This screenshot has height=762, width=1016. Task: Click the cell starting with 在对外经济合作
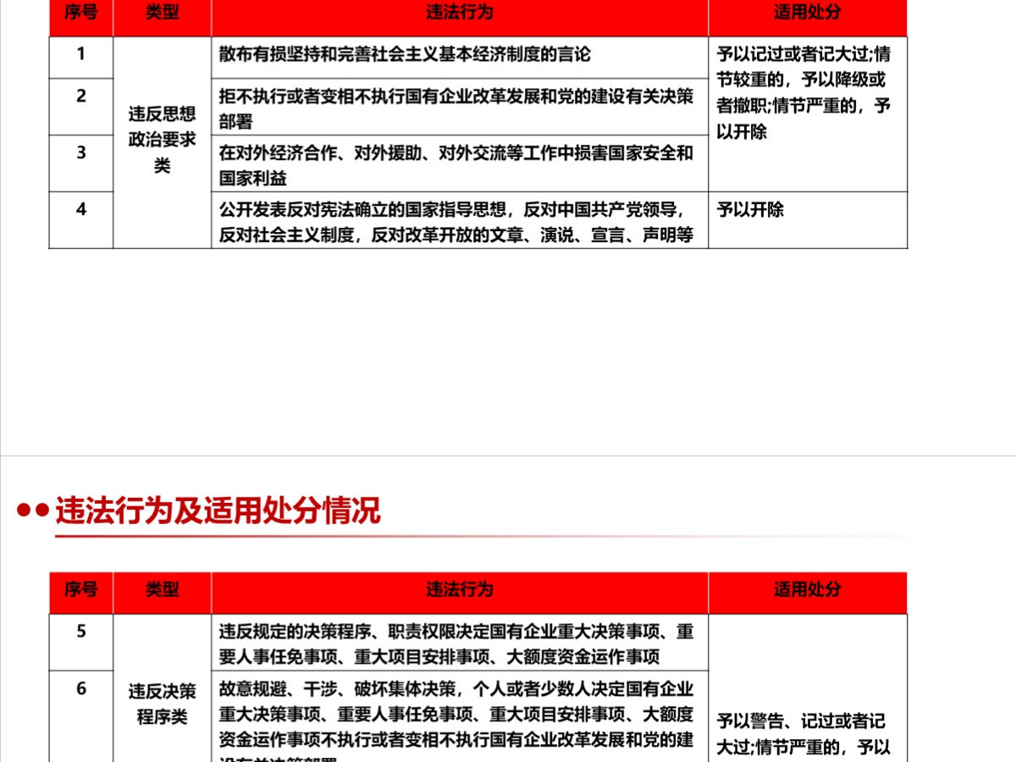tap(460, 163)
